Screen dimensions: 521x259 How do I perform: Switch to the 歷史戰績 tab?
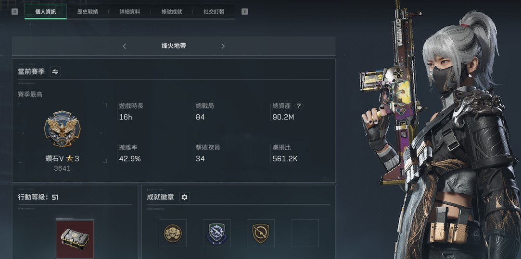point(88,12)
